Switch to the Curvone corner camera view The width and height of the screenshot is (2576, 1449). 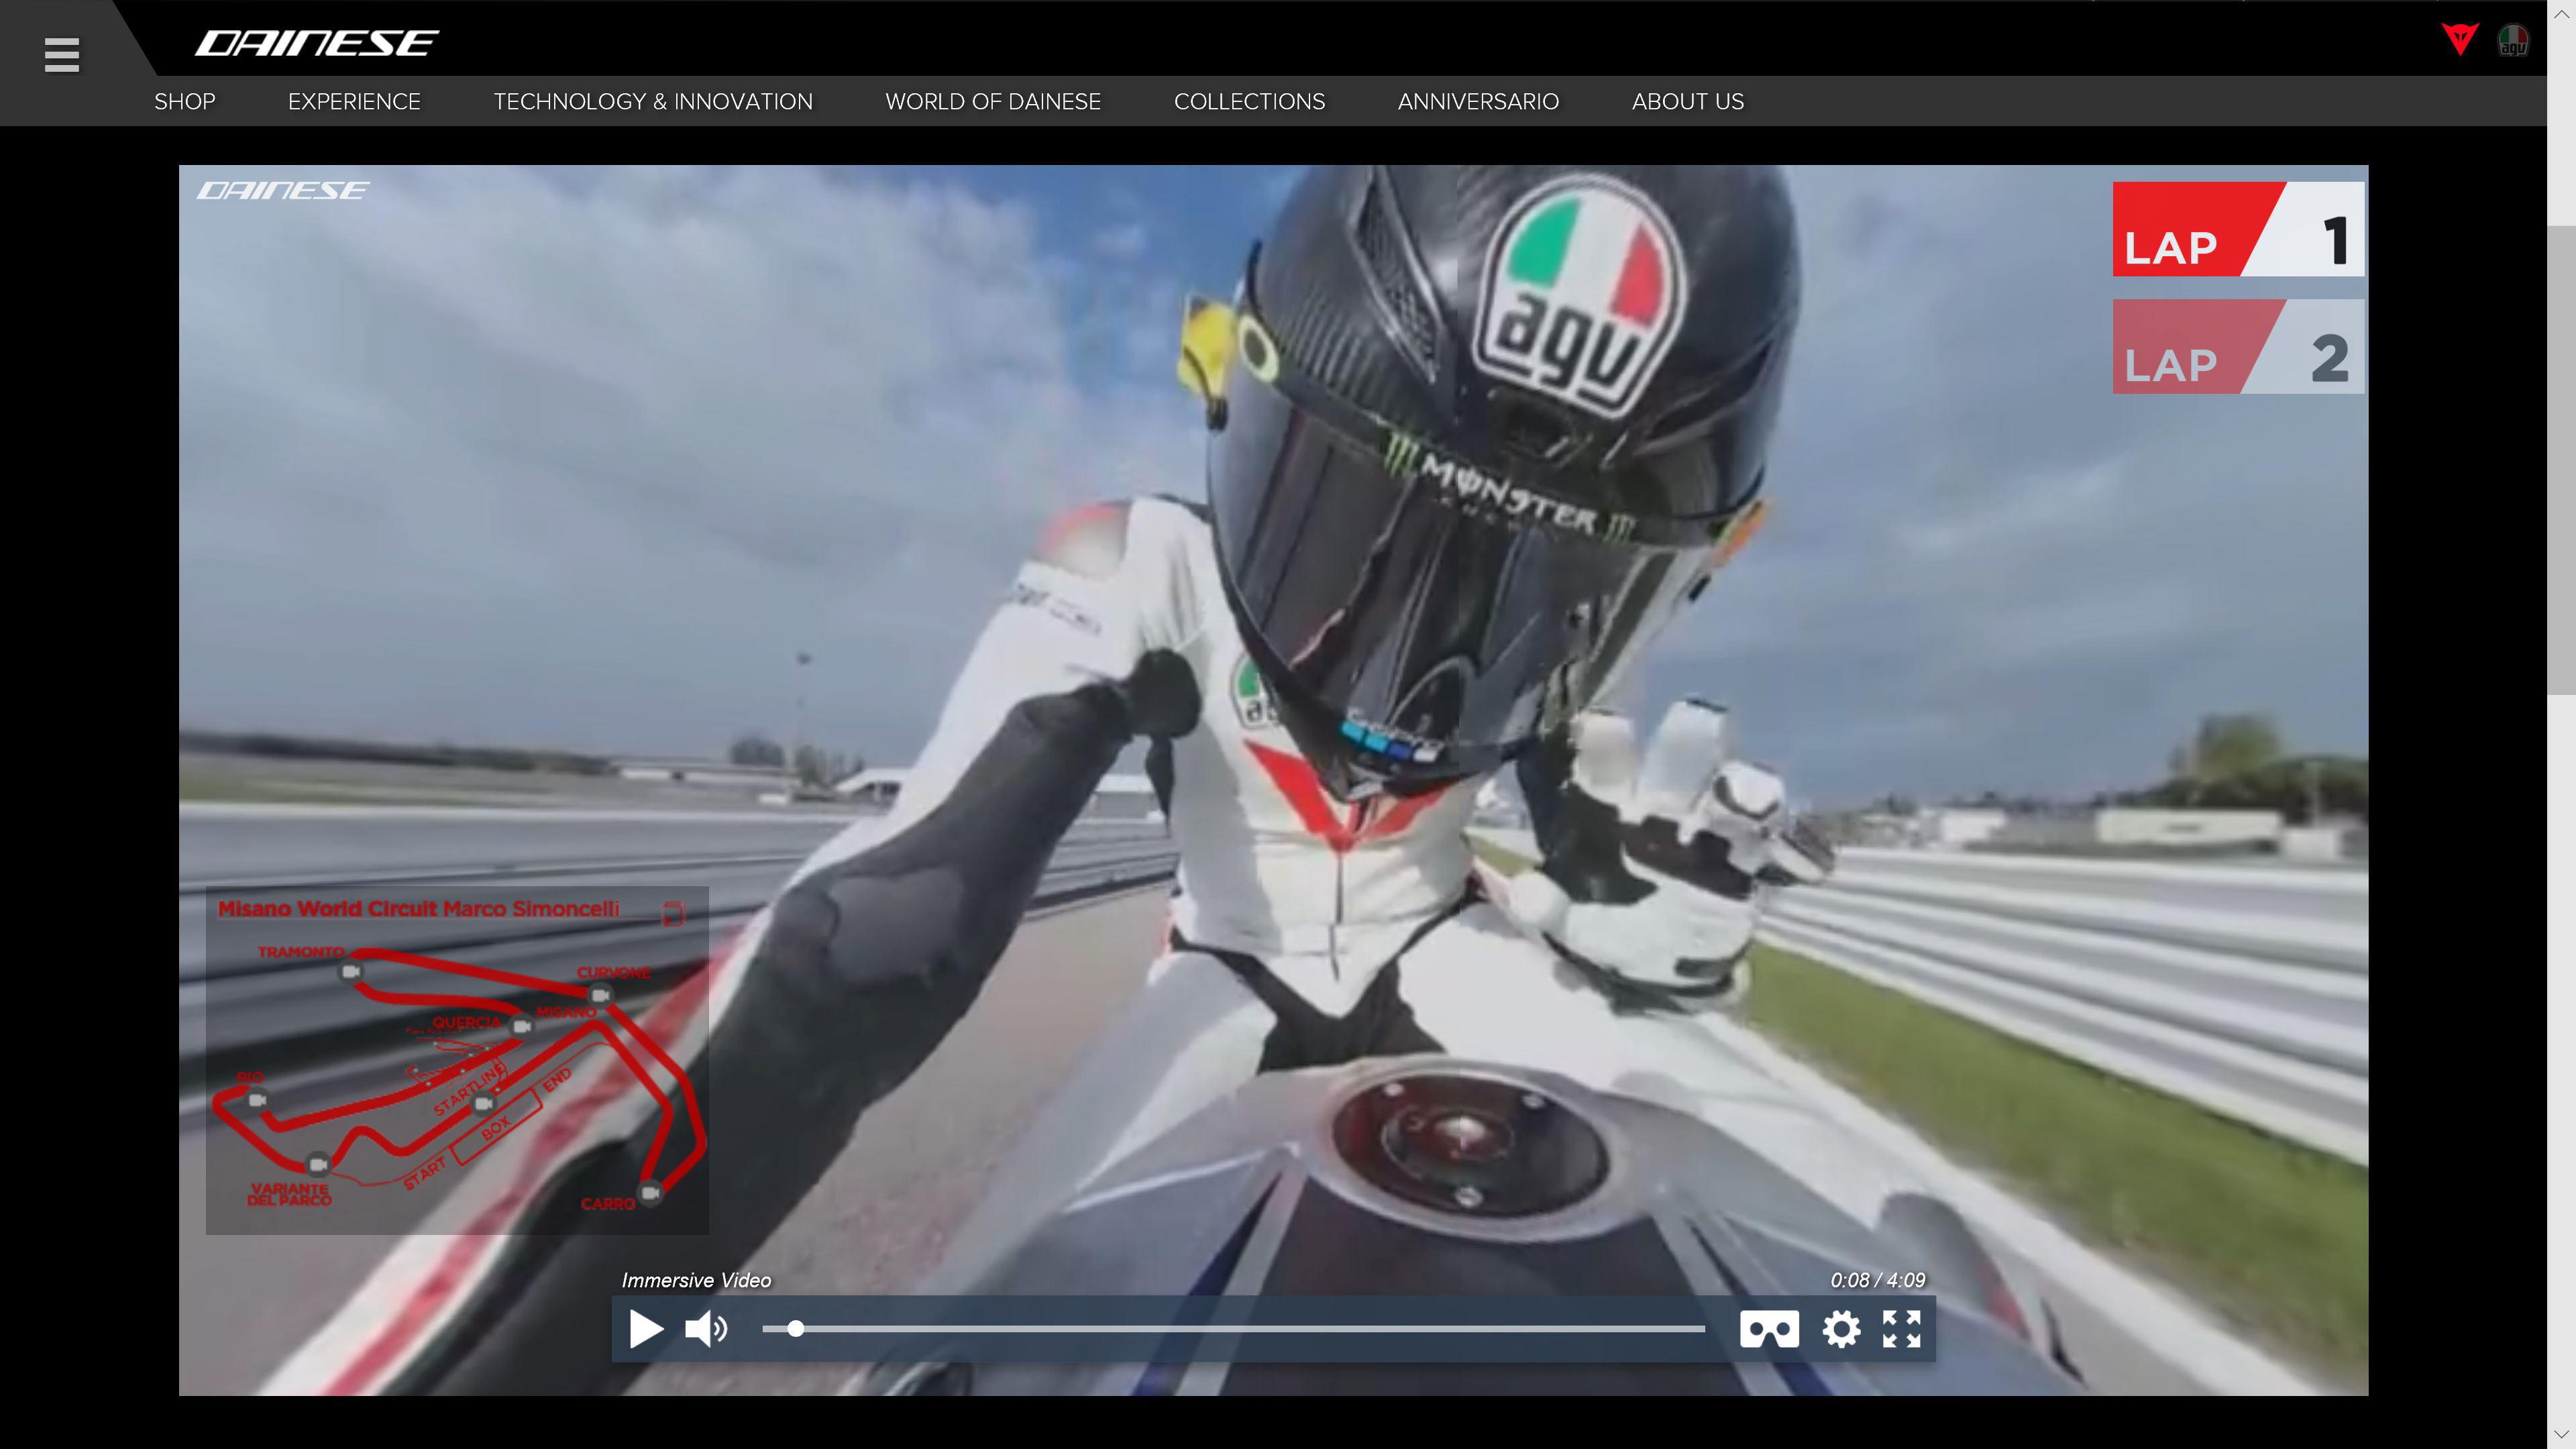[601, 994]
